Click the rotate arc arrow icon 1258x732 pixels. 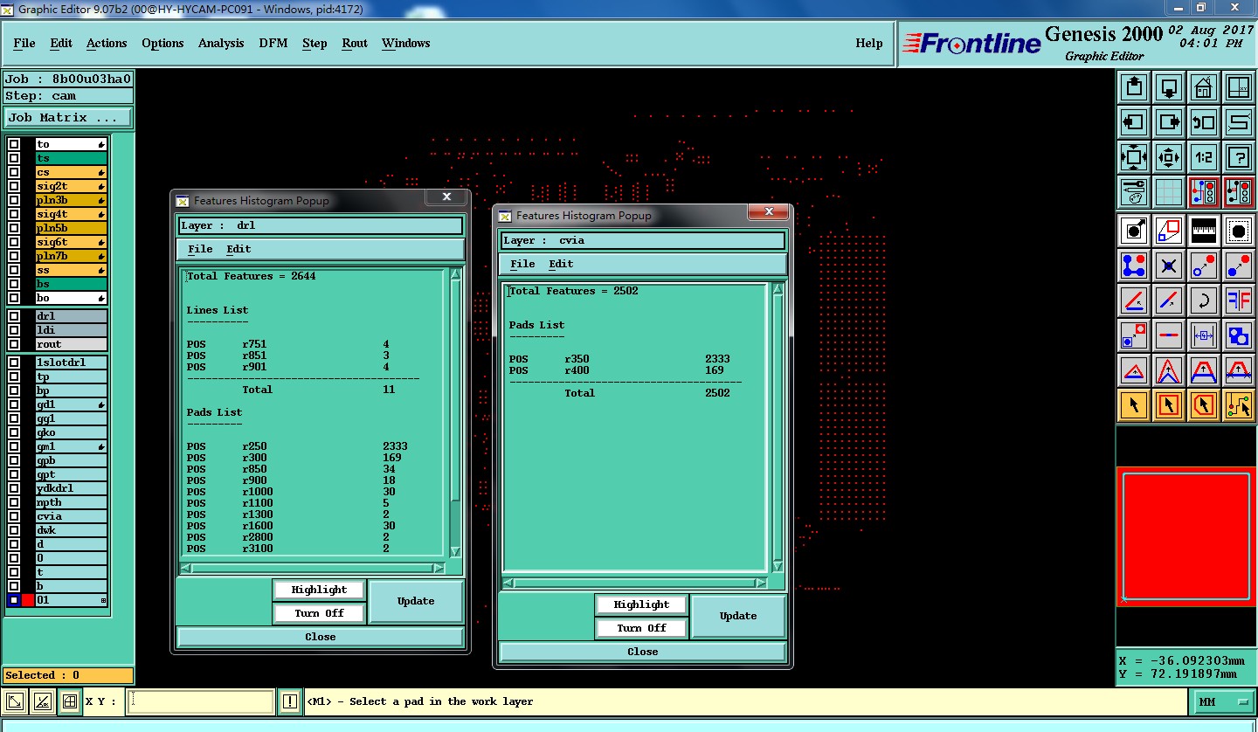coord(1203,300)
